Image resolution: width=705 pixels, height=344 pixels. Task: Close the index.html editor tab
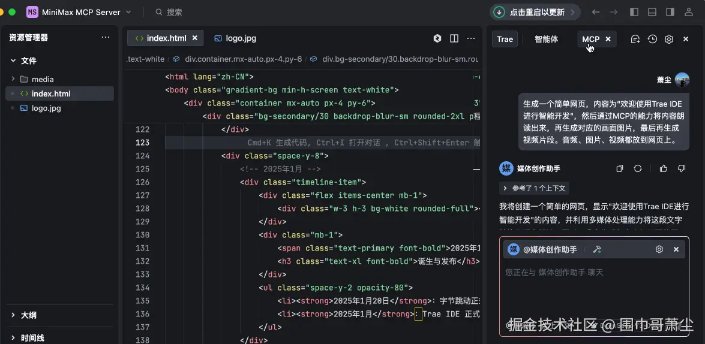coord(194,38)
